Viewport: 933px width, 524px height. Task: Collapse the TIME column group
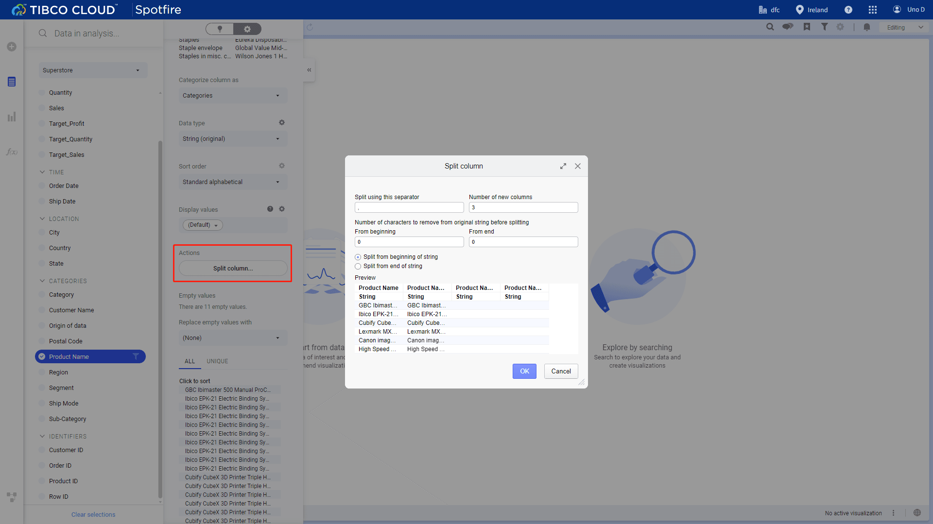click(42, 172)
